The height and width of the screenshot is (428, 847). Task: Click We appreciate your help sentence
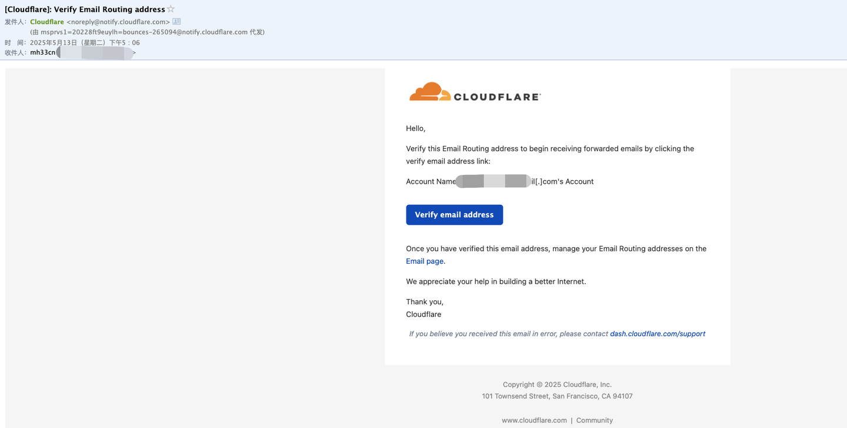point(496,281)
